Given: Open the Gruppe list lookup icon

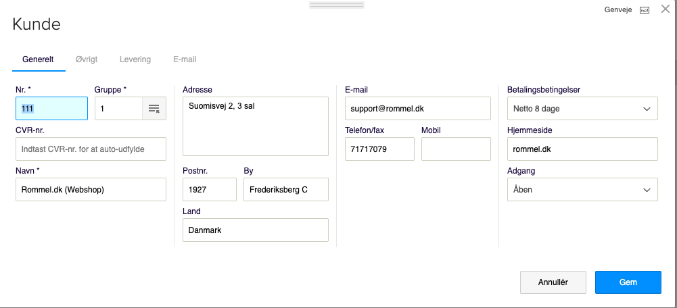Looking at the screenshot, I should [154, 108].
